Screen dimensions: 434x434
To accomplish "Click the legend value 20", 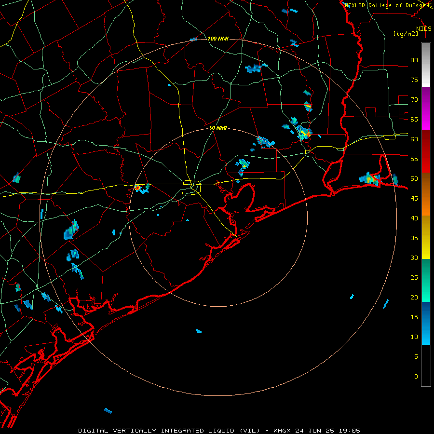I will [x=414, y=297].
